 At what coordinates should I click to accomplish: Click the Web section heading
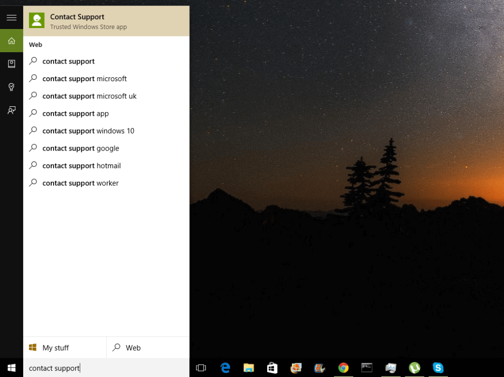[35, 45]
